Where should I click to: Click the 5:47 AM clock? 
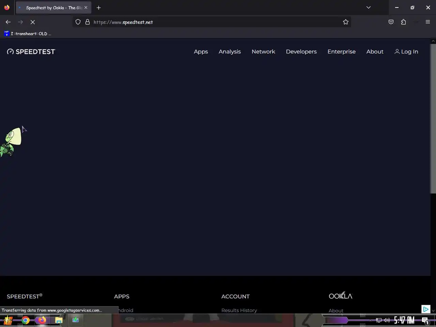pyautogui.click(x=404, y=320)
